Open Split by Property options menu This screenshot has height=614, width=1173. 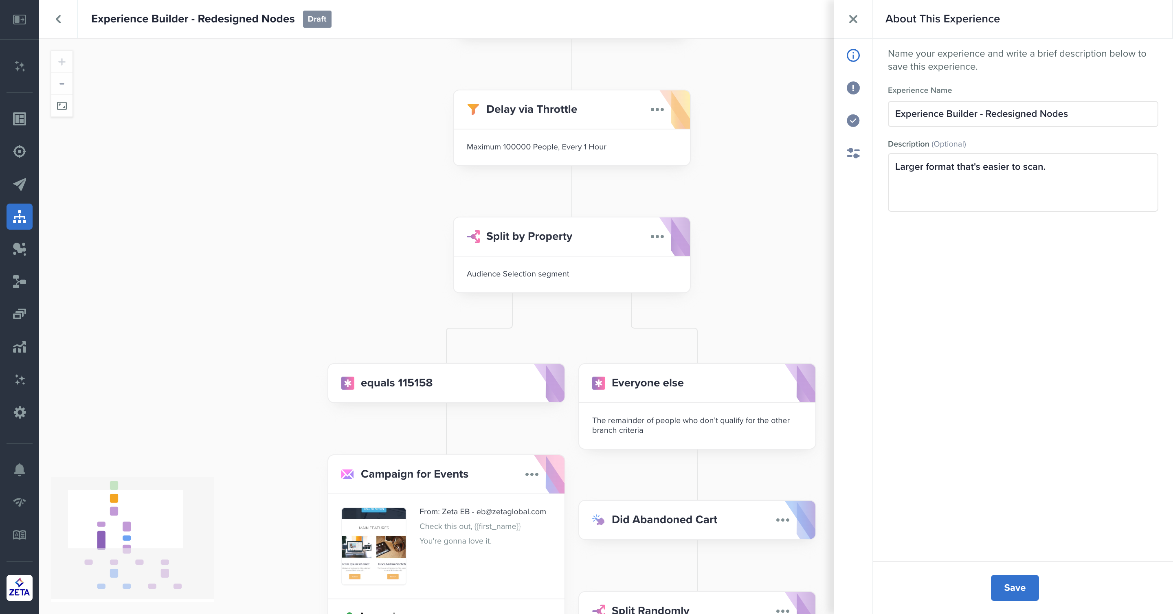tap(657, 237)
